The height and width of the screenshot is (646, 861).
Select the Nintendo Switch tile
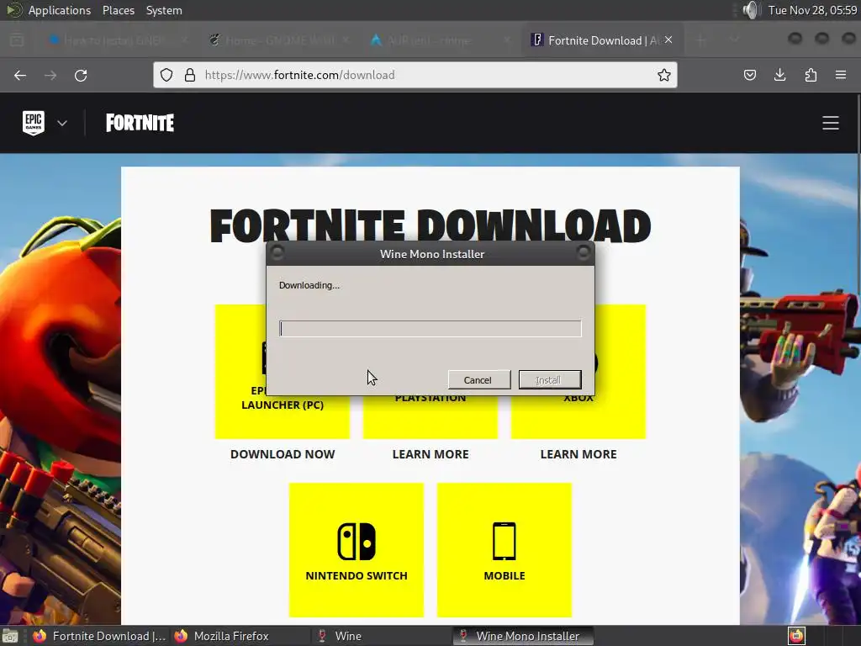[x=357, y=550]
